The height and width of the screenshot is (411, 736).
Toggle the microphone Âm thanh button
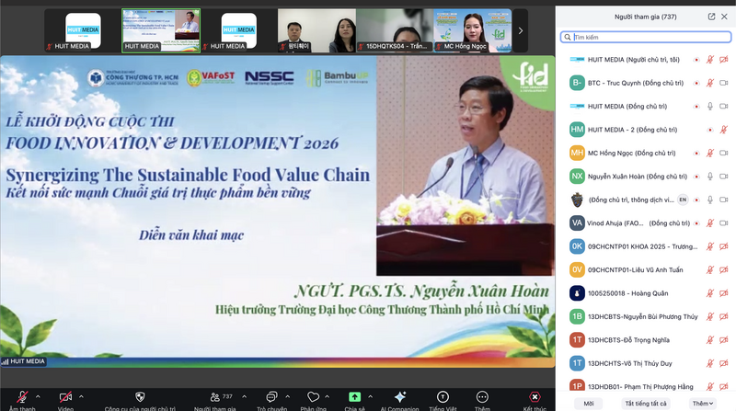(x=22, y=397)
